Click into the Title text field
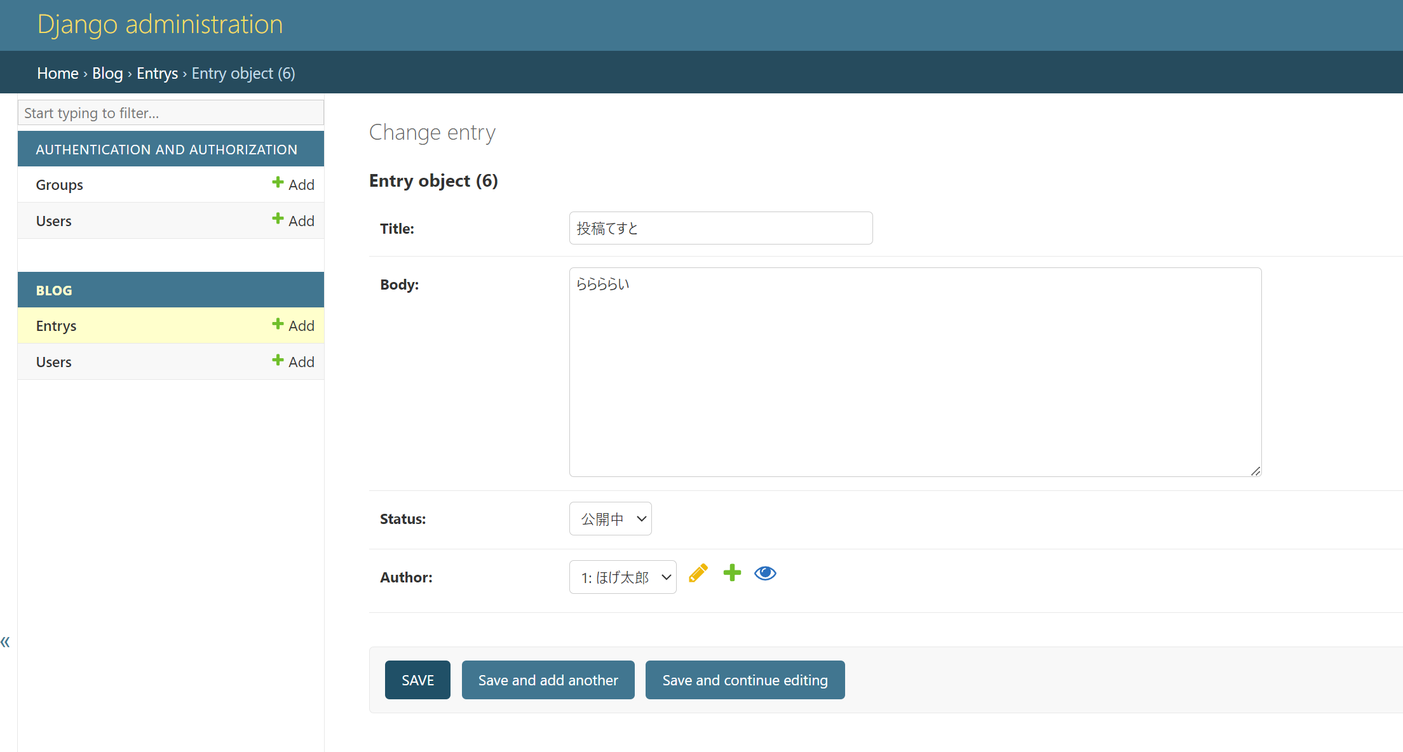Image resolution: width=1403 pixels, height=752 pixels. [721, 228]
